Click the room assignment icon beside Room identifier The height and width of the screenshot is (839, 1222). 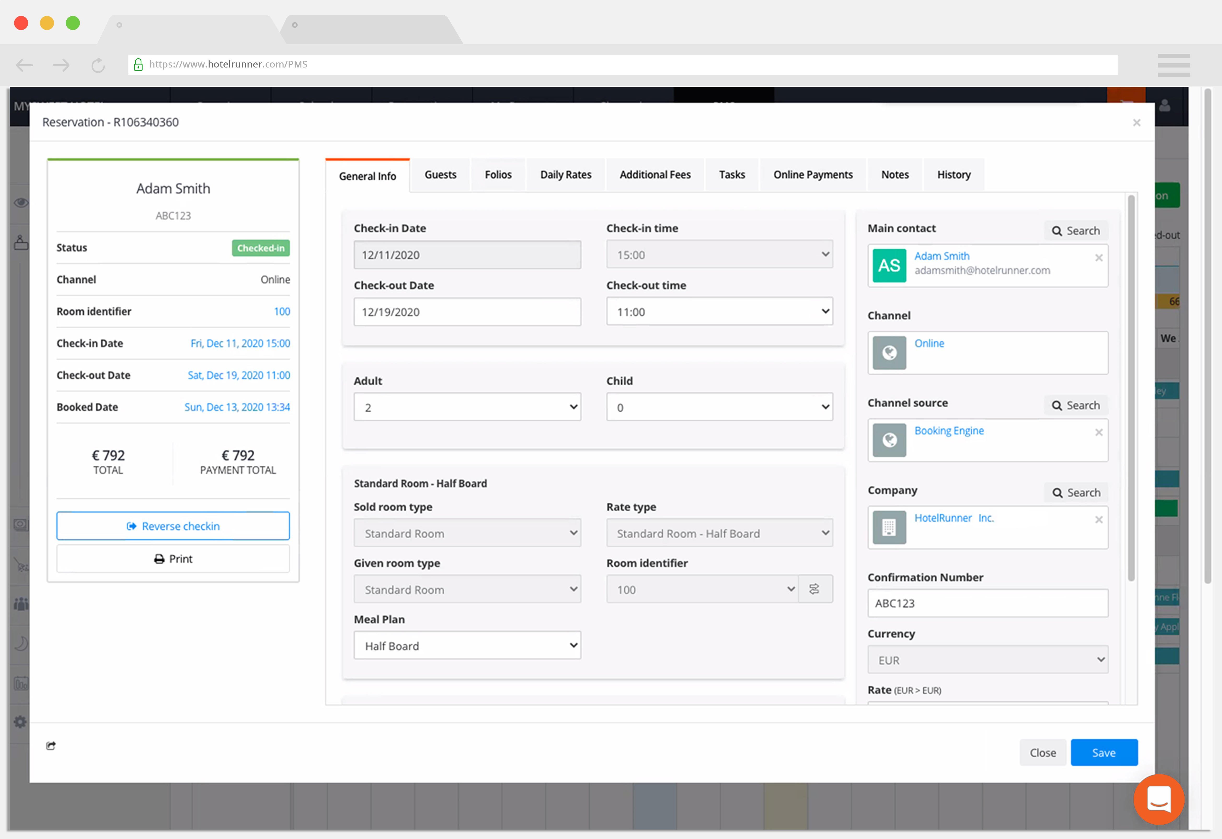tap(814, 589)
